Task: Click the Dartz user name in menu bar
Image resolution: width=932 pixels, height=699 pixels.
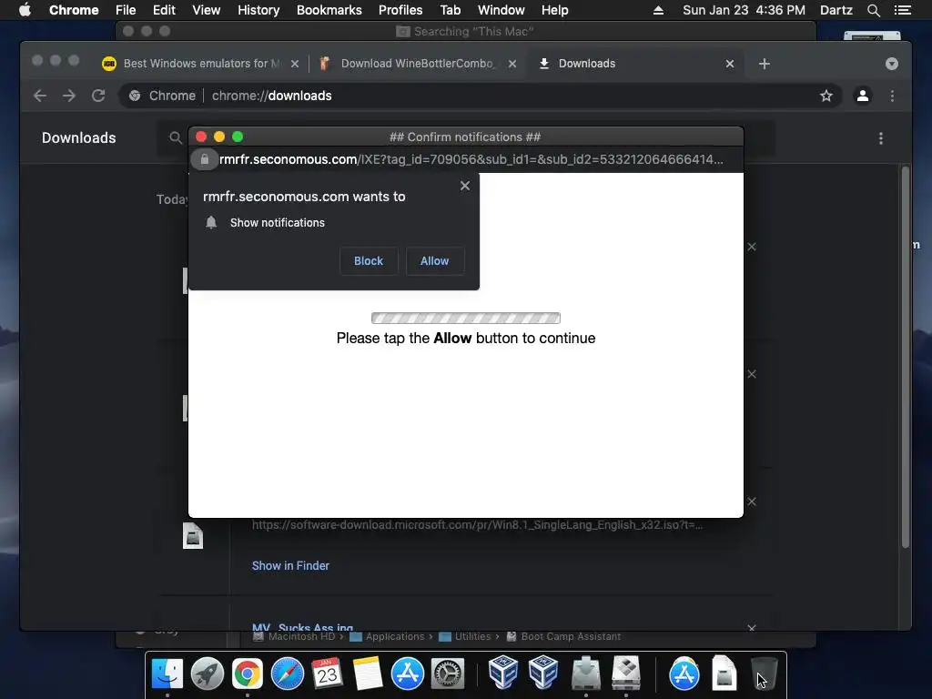Action: [836, 10]
